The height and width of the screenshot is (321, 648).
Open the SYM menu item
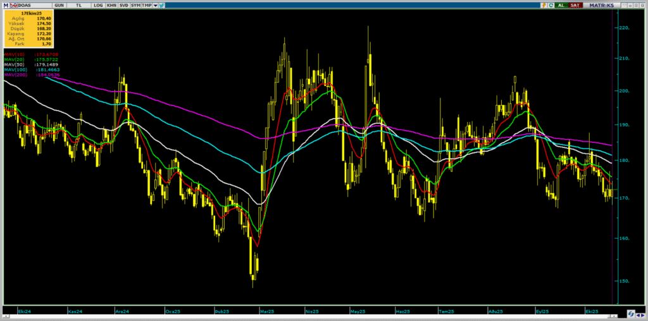click(135, 5)
